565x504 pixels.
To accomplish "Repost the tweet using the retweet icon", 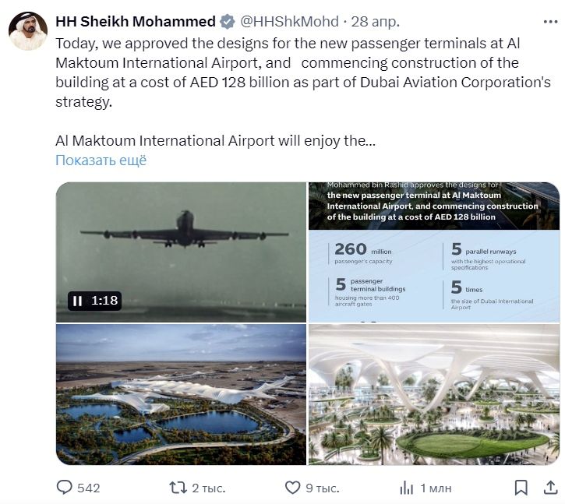I will point(178,488).
